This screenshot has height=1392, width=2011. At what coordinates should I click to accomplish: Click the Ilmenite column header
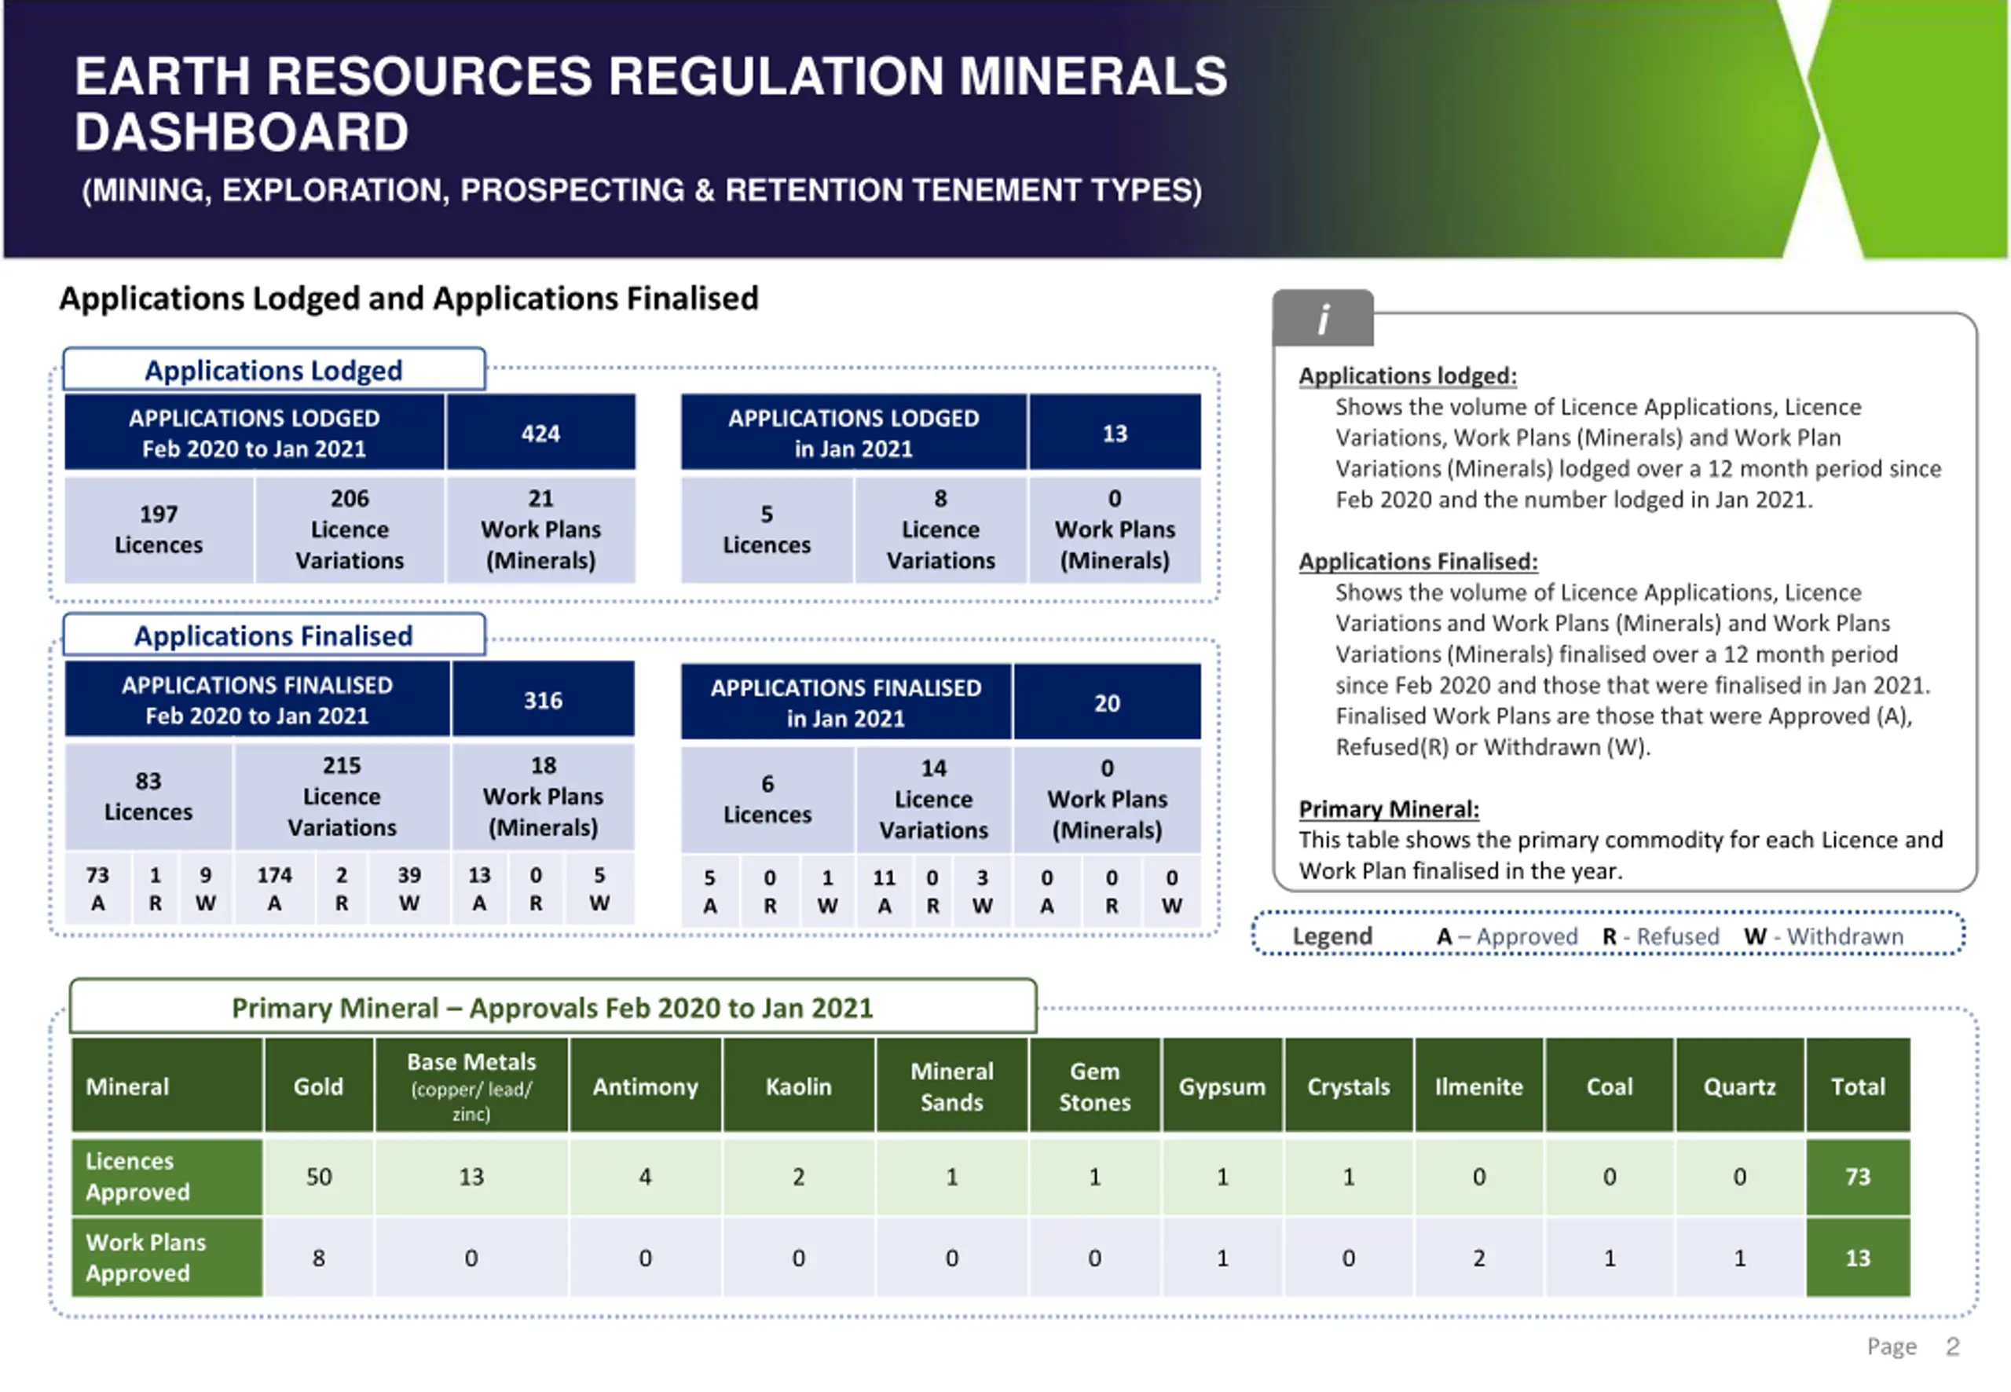tap(1478, 1086)
